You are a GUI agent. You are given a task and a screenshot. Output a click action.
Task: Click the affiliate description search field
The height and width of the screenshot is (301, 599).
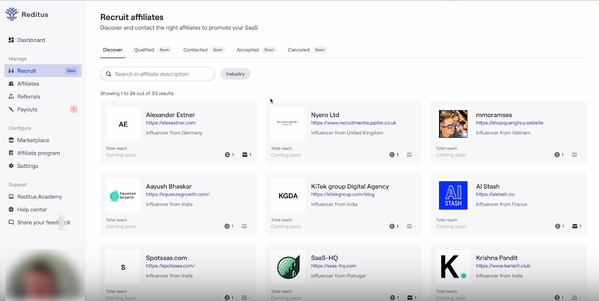click(x=161, y=74)
